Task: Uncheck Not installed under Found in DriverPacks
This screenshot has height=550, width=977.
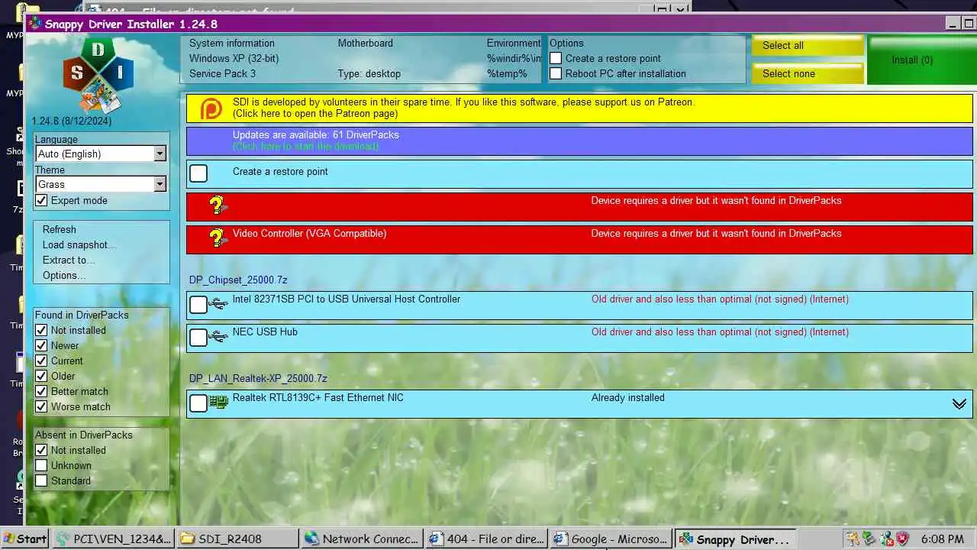Action: 41,330
